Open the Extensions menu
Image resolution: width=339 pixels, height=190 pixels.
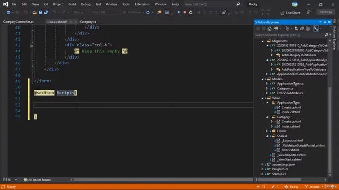click(142, 4)
